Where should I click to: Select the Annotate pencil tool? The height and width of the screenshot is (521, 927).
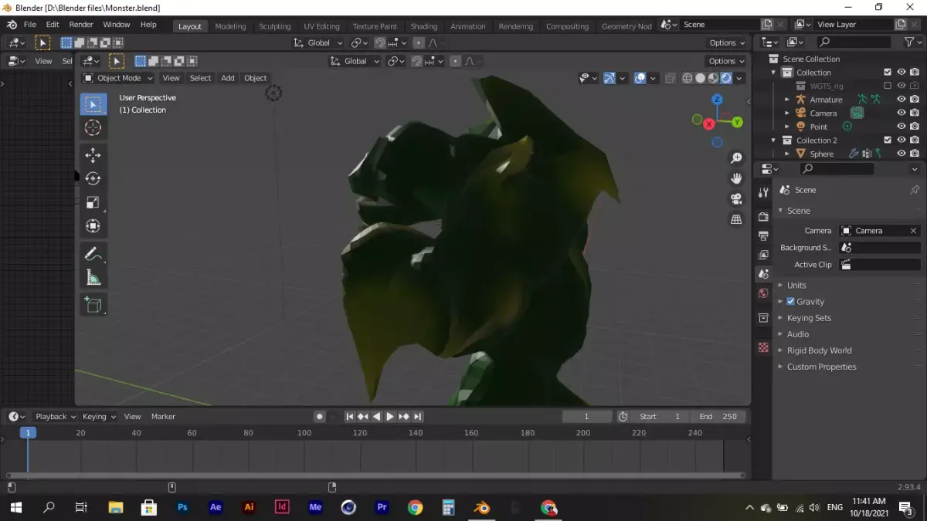[93, 253]
